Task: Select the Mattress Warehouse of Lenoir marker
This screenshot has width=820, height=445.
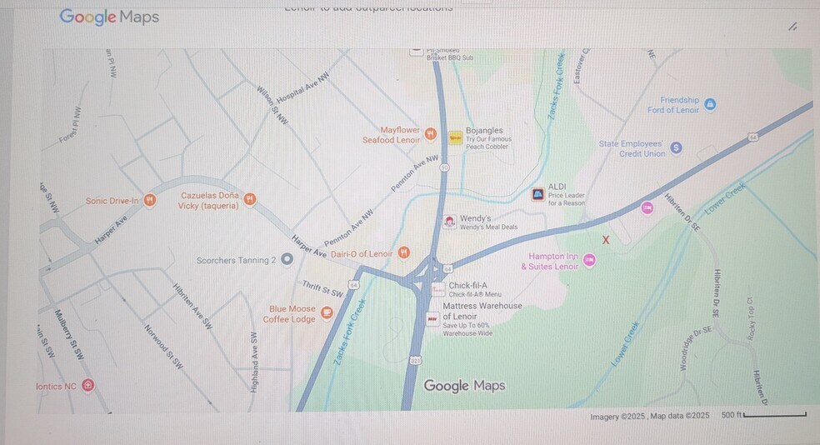Action: 432,318
